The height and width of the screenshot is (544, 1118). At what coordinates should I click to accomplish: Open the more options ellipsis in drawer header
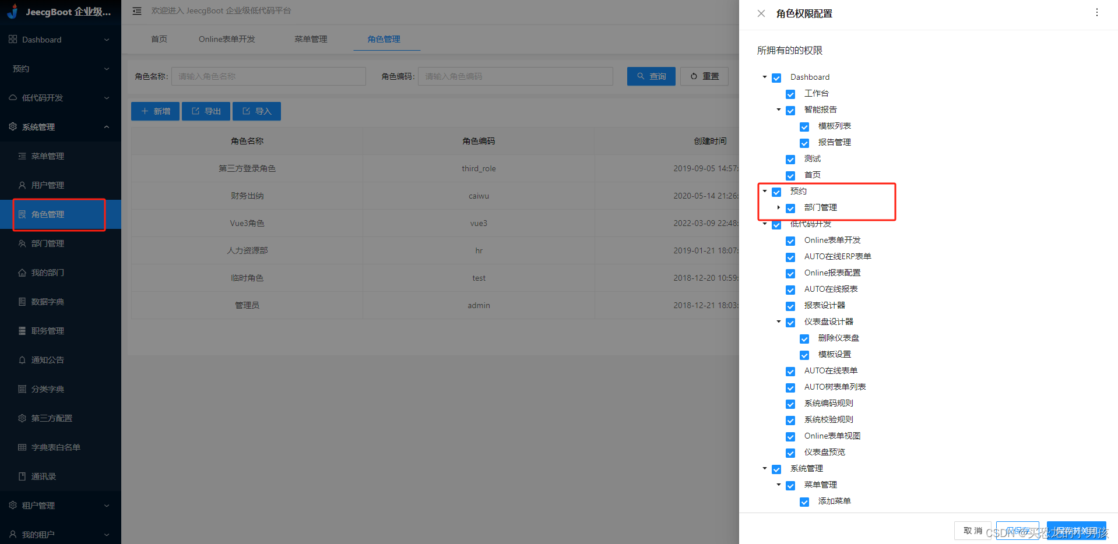[x=1097, y=12]
